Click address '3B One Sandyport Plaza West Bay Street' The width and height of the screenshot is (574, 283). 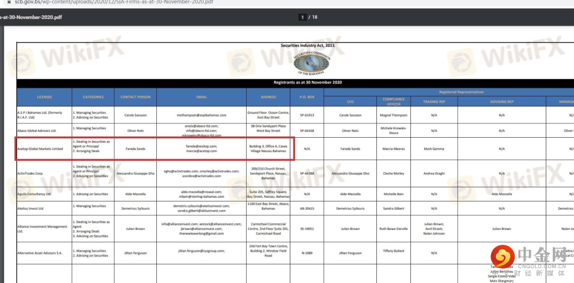point(268,128)
